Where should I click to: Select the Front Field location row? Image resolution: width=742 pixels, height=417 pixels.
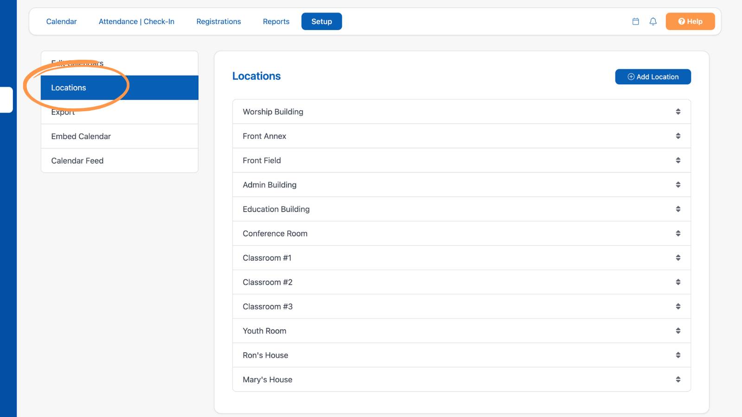coord(461,160)
